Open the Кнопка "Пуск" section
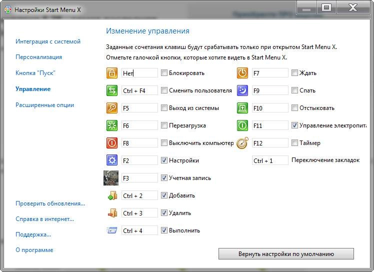Image resolution: width=374 pixels, height=272 pixels. 35,73
